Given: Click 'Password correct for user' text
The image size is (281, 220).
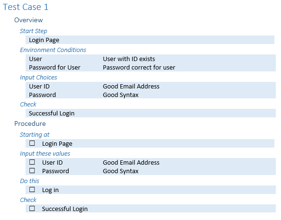Looking at the screenshot, I should pos(139,68).
